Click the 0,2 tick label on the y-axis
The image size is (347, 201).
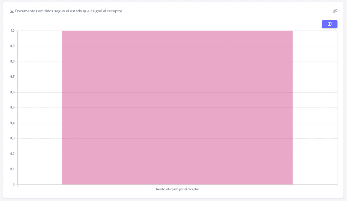coord(12,154)
